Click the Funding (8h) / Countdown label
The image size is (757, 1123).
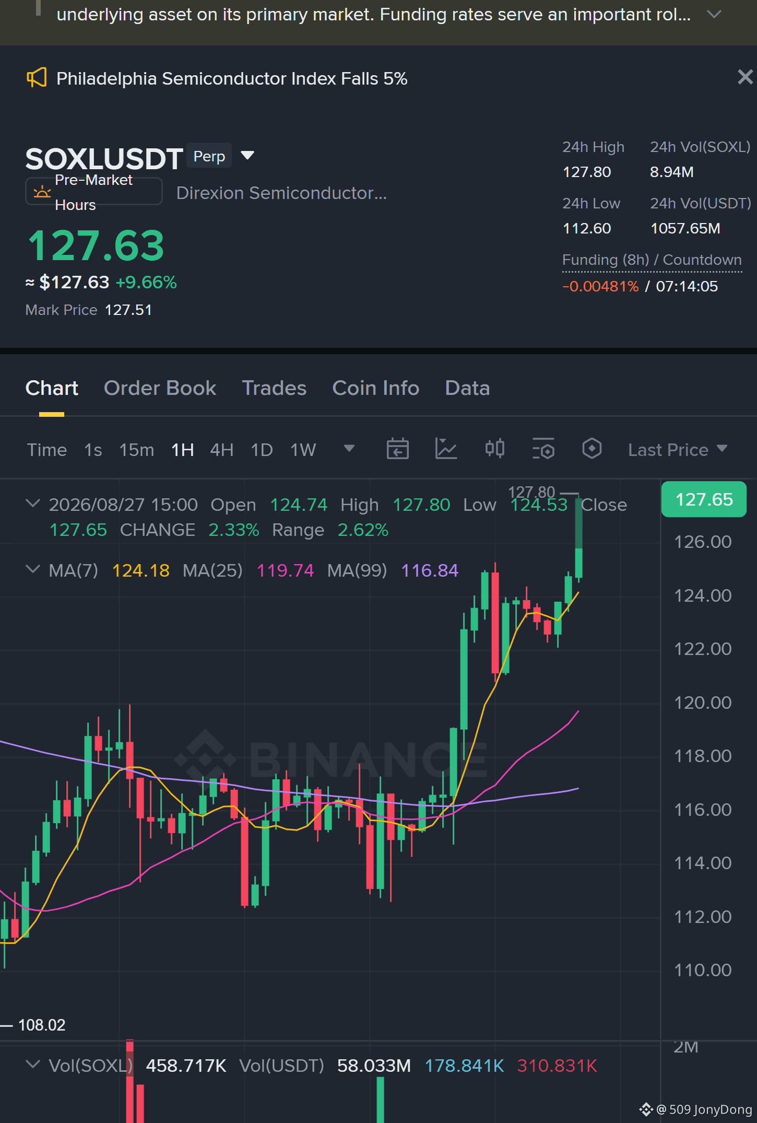pos(652,260)
